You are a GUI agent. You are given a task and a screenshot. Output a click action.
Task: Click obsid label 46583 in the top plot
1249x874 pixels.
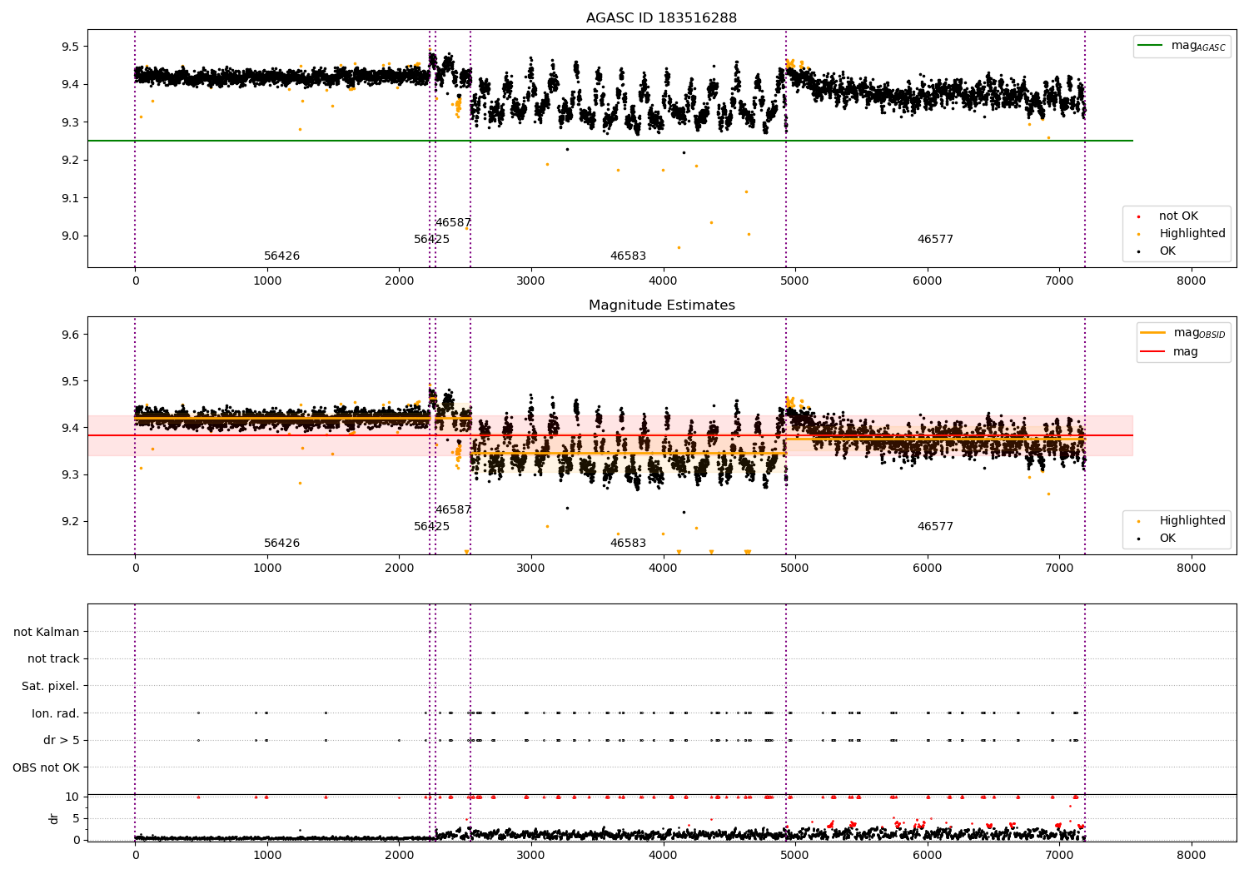pyautogui.click(x=628, y=256)
